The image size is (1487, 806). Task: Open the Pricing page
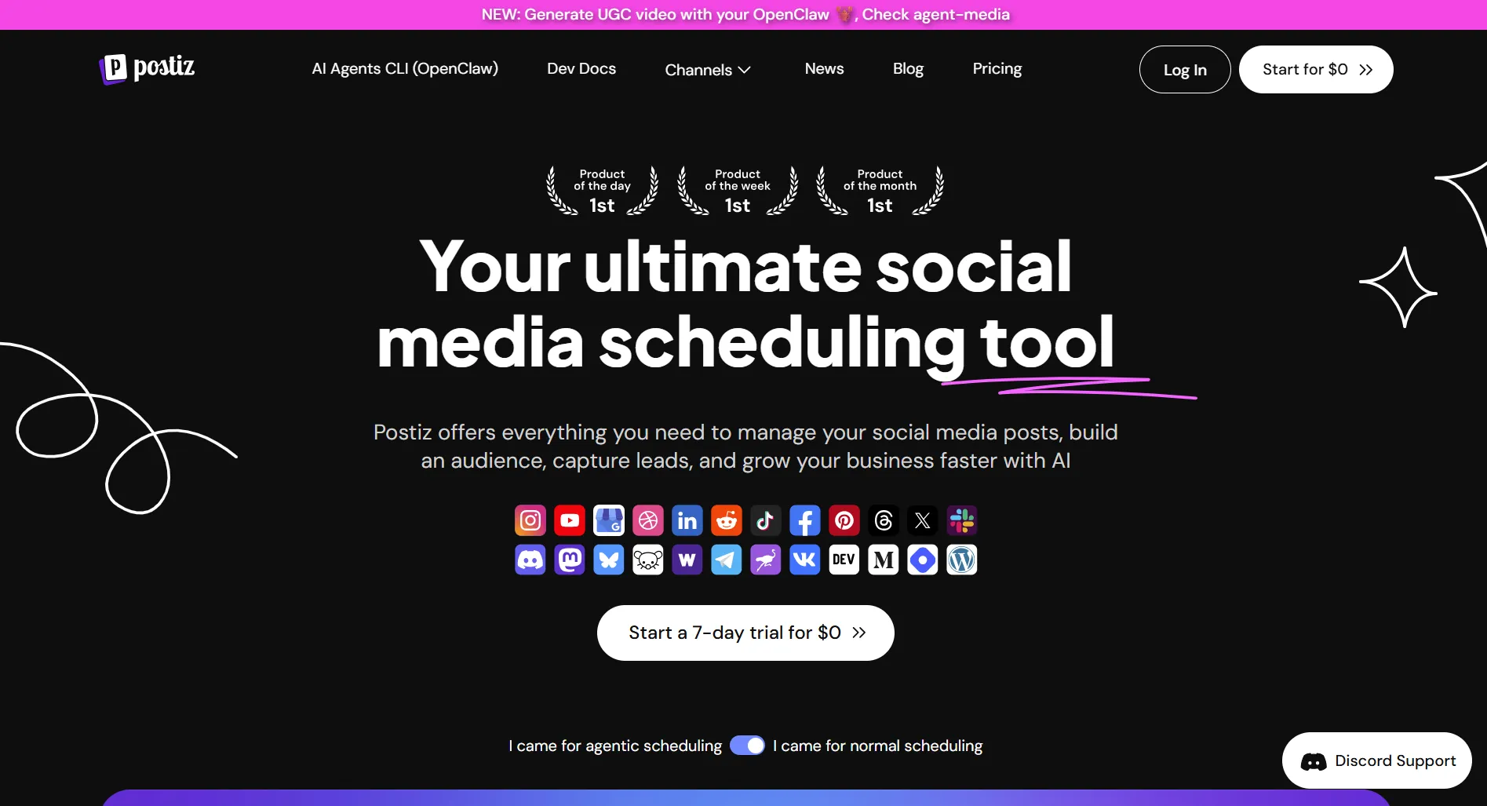[997, 68]
